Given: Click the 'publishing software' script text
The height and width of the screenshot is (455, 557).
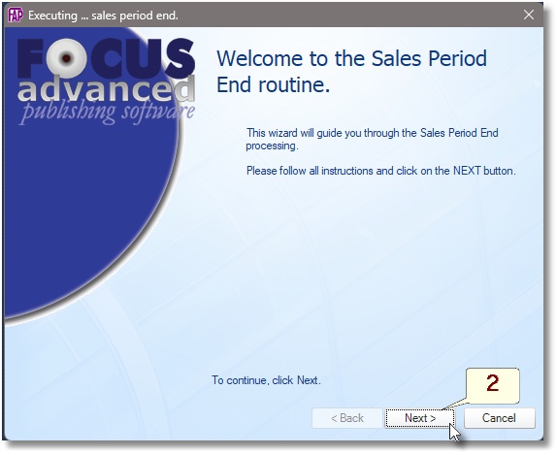Looking at the screenshot, I should click(x=107, y=112).
